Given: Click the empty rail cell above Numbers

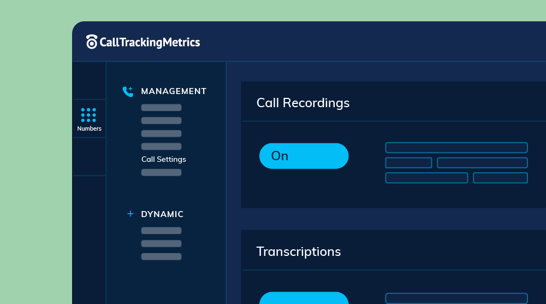Looking at the screenshot, I should (89, 80).
